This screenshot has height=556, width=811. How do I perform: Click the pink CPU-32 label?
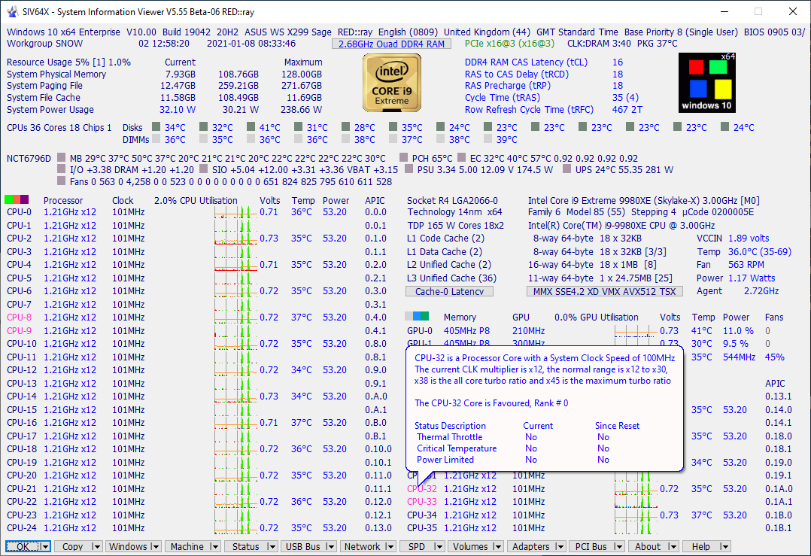click(422, 489)
